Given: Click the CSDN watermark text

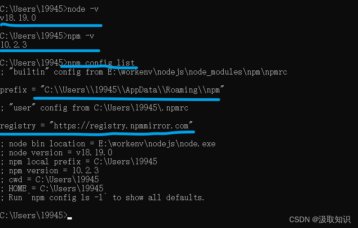Looking at the screenshot, I should 320,219.
